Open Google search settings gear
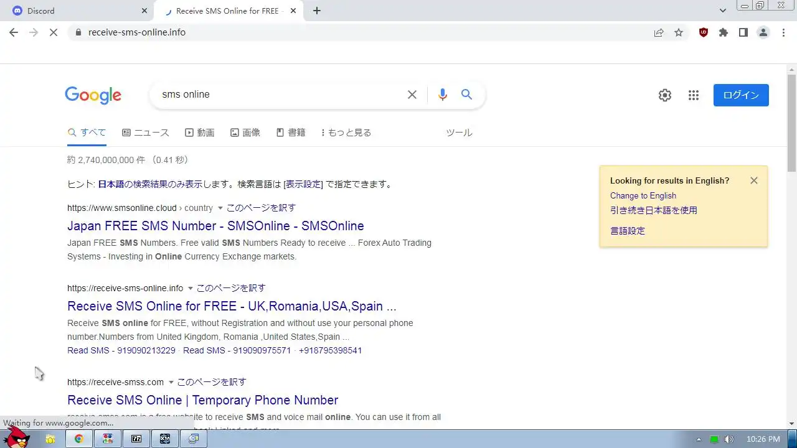 pos(665,95)
